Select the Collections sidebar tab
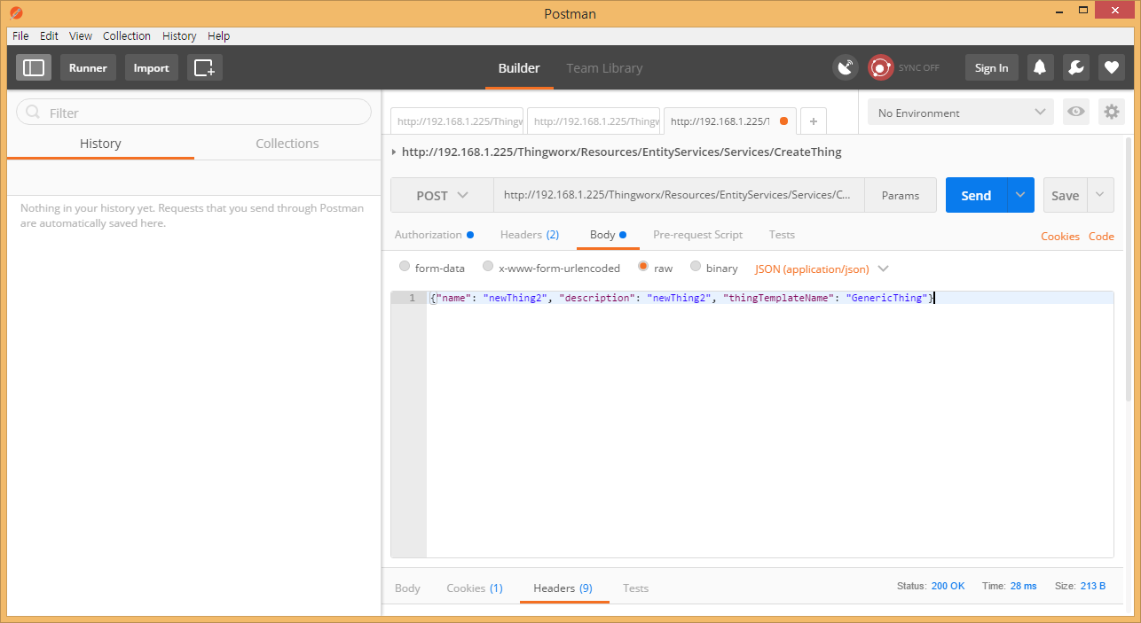The height and width of the screenshot is (623, 1141). tap(287, 144)
